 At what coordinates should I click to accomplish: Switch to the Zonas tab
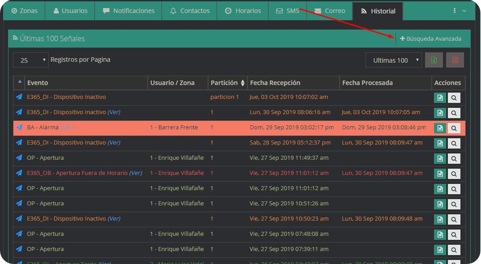(24, 11)
